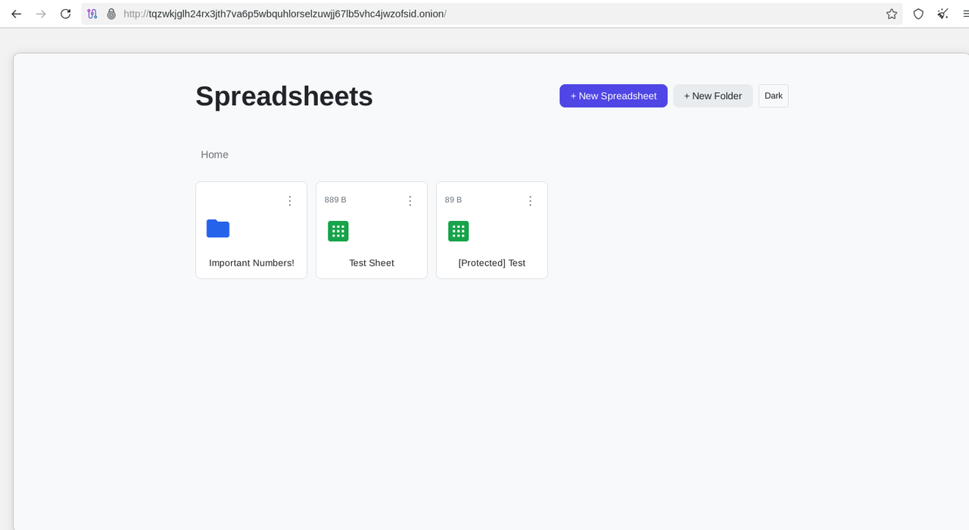Image resolution: width=969 pixels, height=530 pixels.
Task: Click the New Identity broom icon
Action: click(943, 14)
